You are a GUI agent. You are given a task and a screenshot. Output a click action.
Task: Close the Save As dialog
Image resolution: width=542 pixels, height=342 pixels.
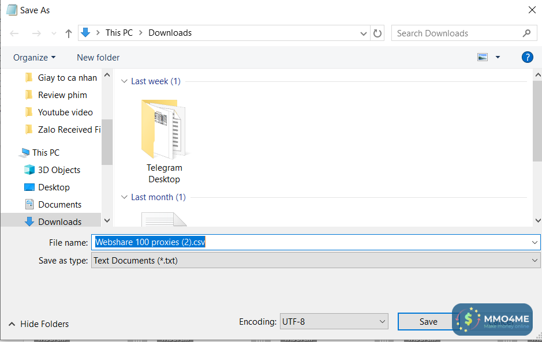[532, 10]
